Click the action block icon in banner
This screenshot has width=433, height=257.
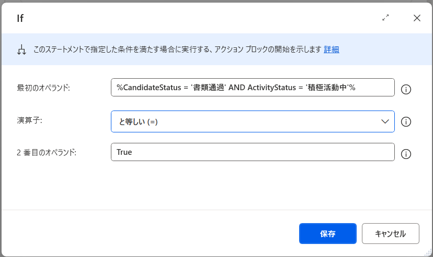coord(21,50)
